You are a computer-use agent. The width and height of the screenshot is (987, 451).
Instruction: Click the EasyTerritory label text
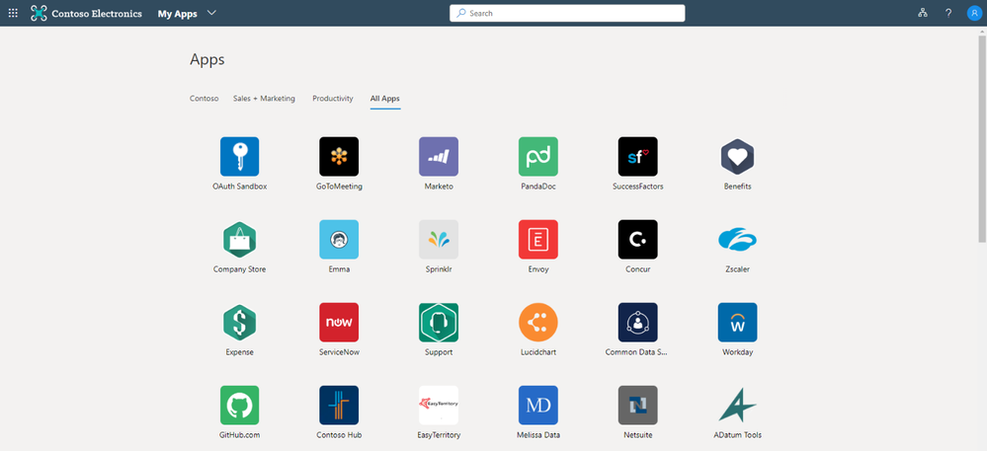(x=439, y=435)
